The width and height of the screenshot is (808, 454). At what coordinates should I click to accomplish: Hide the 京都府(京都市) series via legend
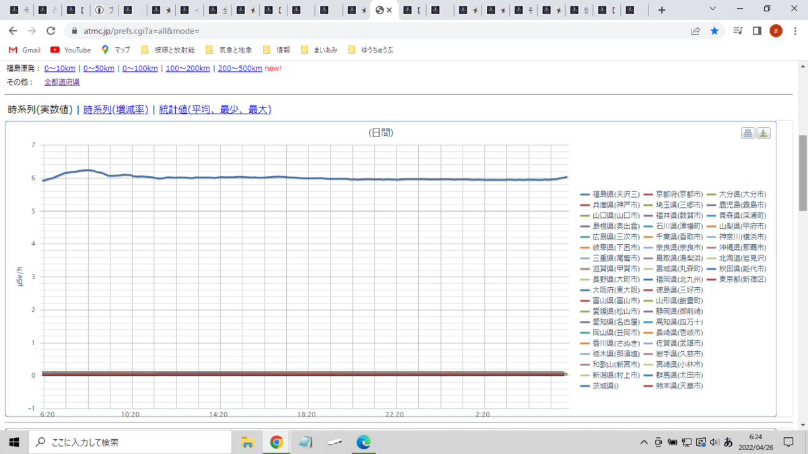[x=673, y=194]
